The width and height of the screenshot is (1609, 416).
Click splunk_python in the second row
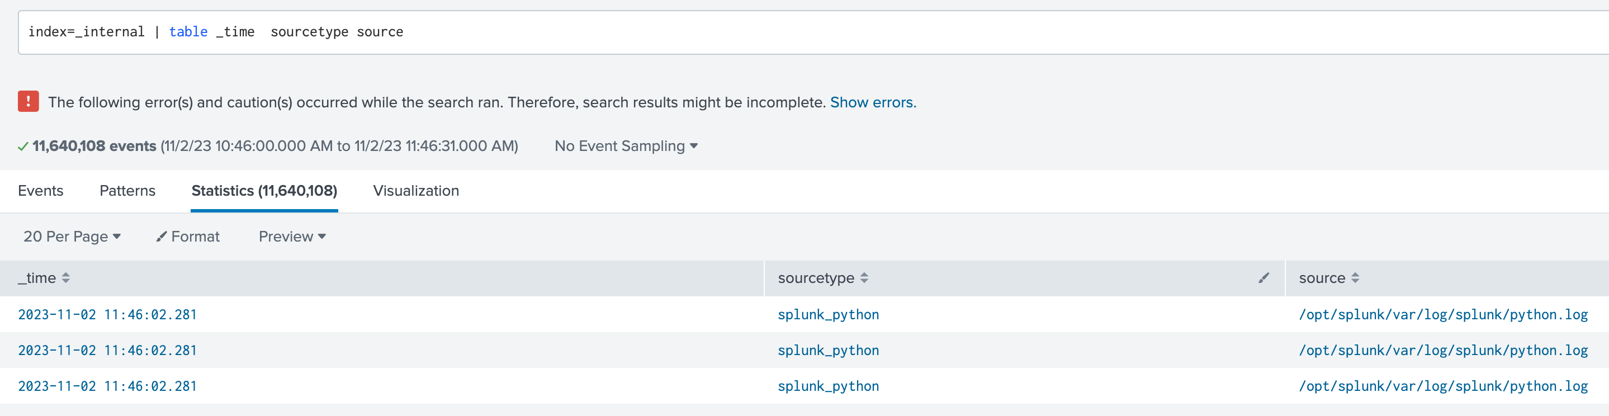pos(827,351)
